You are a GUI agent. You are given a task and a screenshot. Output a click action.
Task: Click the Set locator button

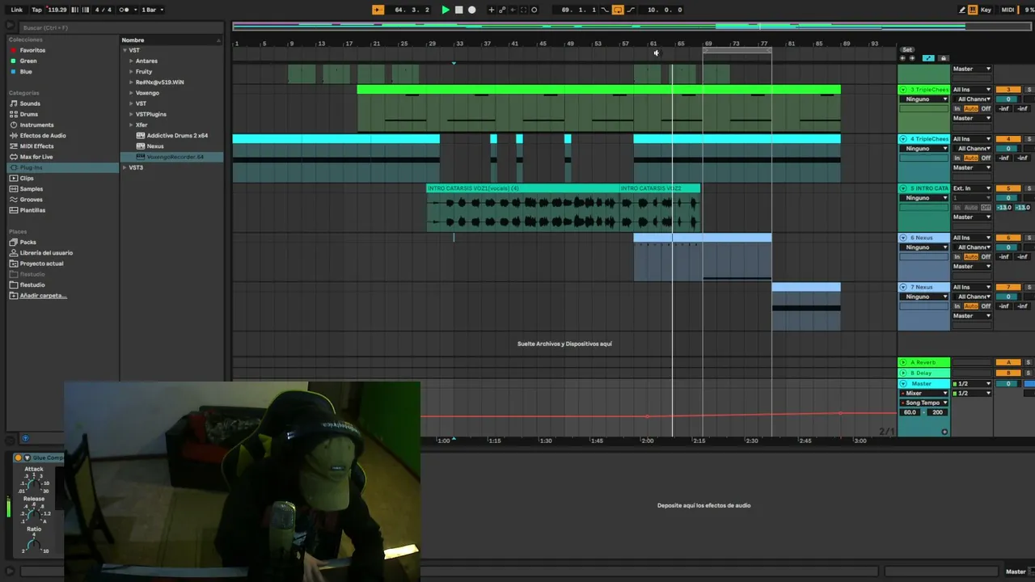[907, 49]
